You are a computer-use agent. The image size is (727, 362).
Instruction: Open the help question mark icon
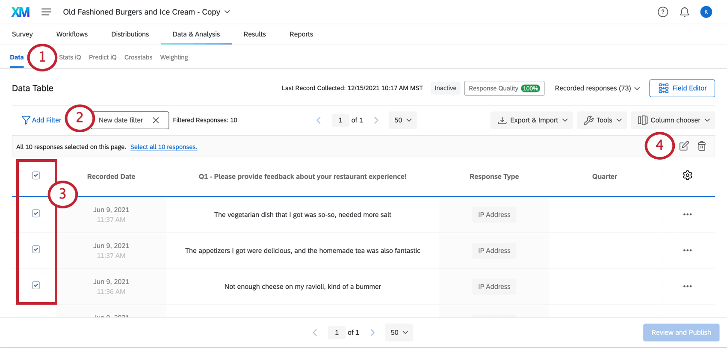tap(663, 12)
